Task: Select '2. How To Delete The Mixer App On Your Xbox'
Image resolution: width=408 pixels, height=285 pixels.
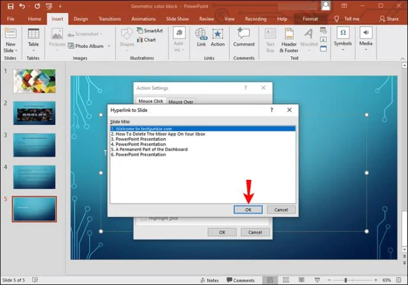Action: [203, 134]
